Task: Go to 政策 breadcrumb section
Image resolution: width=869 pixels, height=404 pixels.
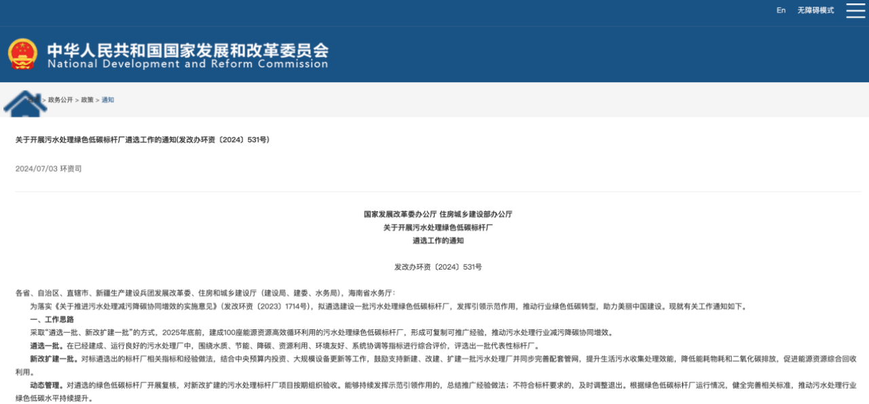Action: click(88, 100)
